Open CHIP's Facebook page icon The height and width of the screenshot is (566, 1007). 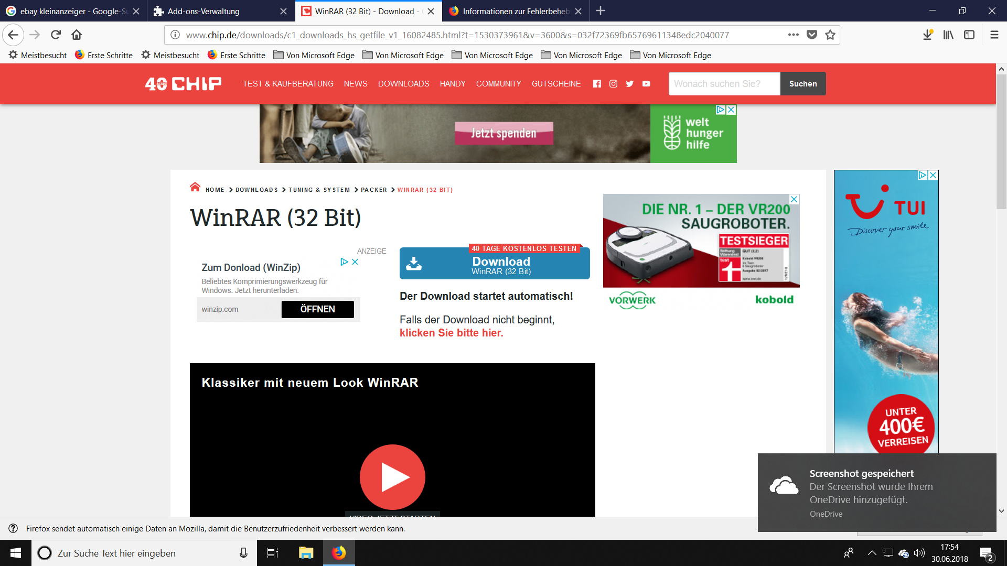coord(597,84)
